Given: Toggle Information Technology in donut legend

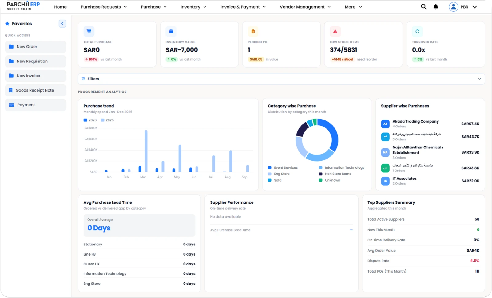Looking at the screenshot, I should point(341,168).
